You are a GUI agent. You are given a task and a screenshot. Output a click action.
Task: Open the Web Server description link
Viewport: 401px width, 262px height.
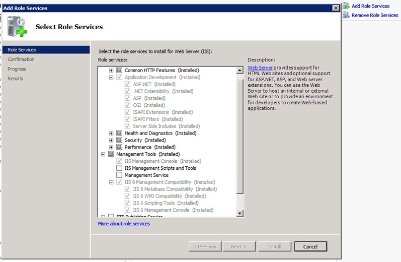click(x=260, y=68)
